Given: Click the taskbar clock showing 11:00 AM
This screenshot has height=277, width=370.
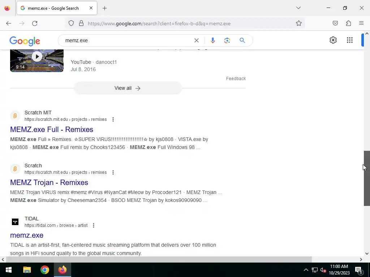Looking at the screenshot, I should (x=339, y=270).
